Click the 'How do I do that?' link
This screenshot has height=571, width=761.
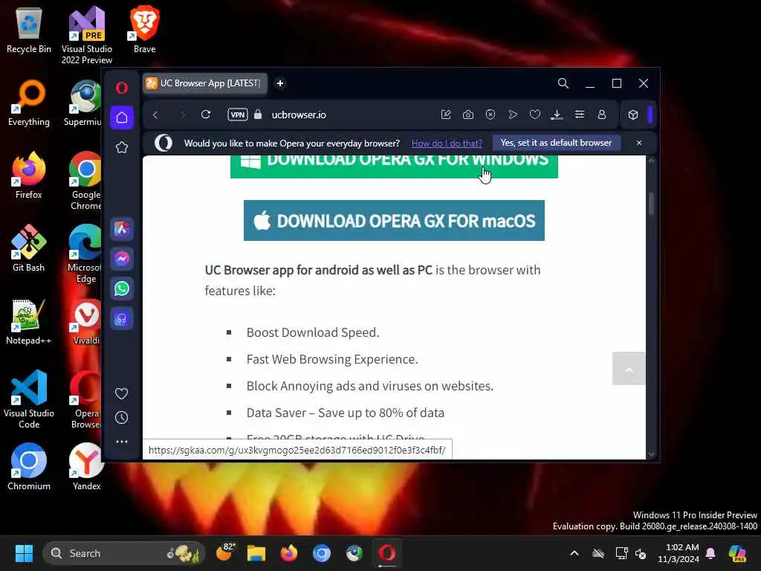(x=447, y=143)
